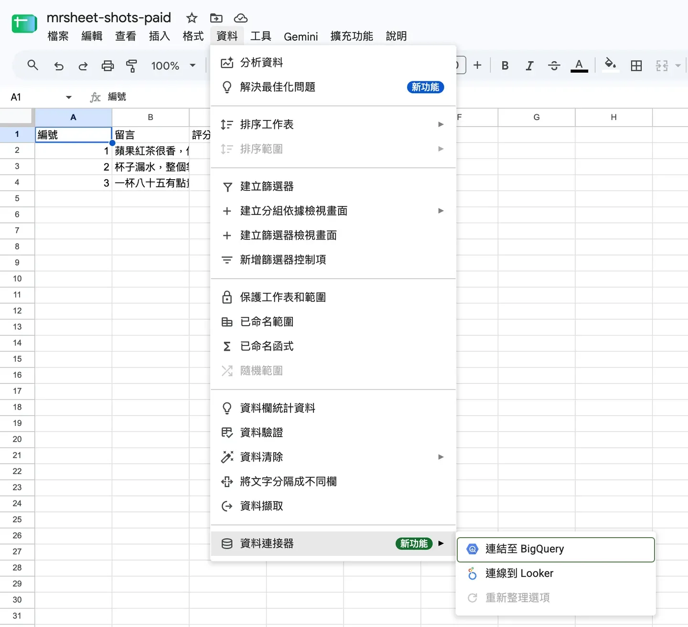Click the move to folder icon

[216, 18]
